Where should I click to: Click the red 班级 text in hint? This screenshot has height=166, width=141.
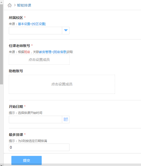point(27,52)
